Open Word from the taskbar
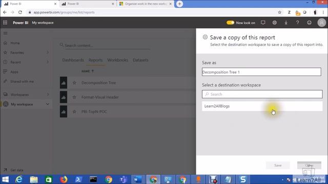The width and height of the screenshot is (328, 184). (x=138, y=179)
